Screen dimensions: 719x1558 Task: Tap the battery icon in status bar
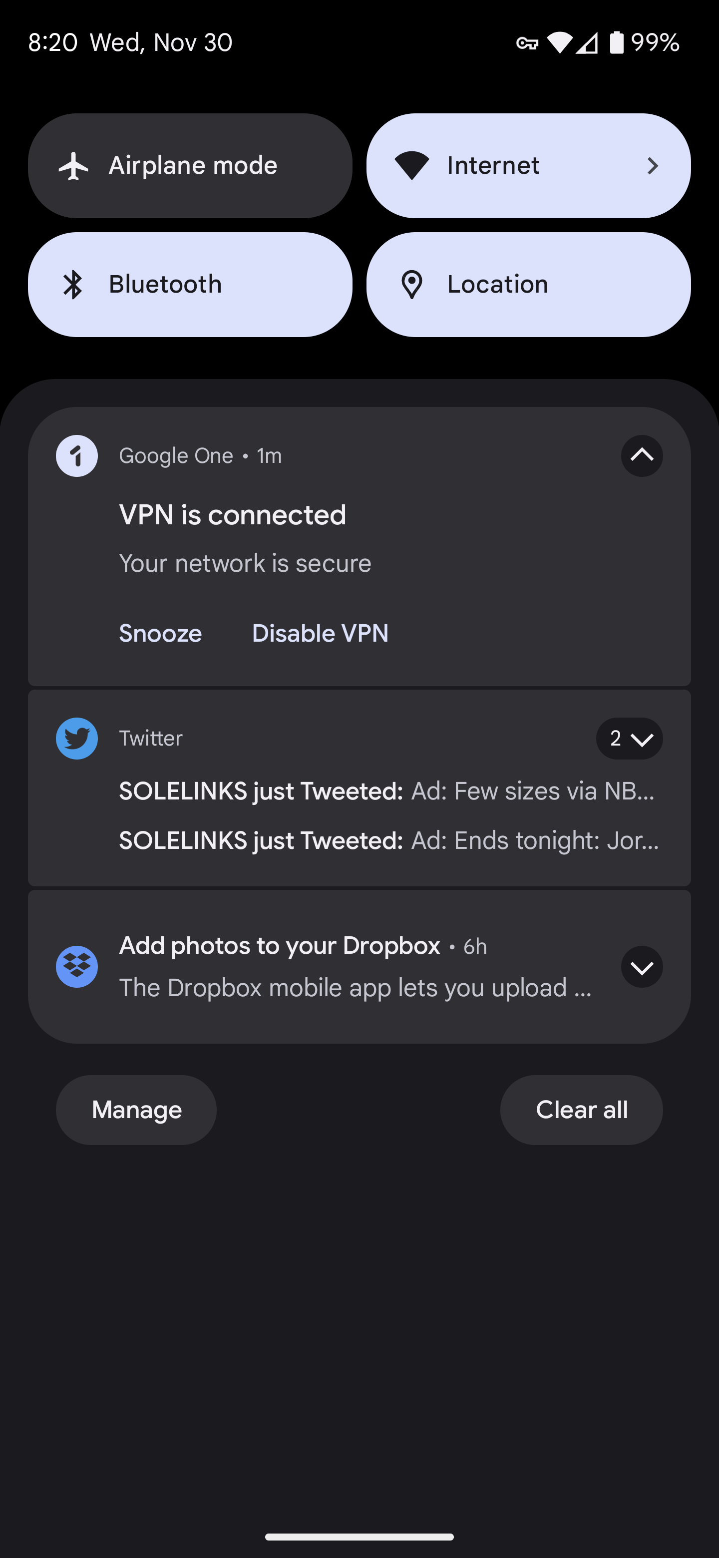coord(616,42)
